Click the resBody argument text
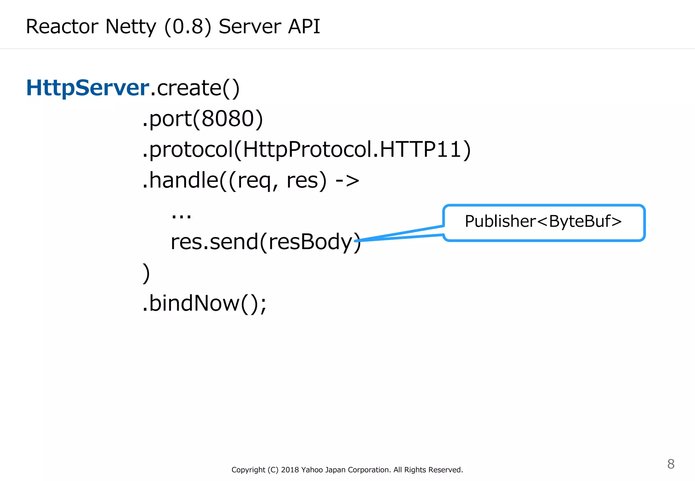 [311, 242]
